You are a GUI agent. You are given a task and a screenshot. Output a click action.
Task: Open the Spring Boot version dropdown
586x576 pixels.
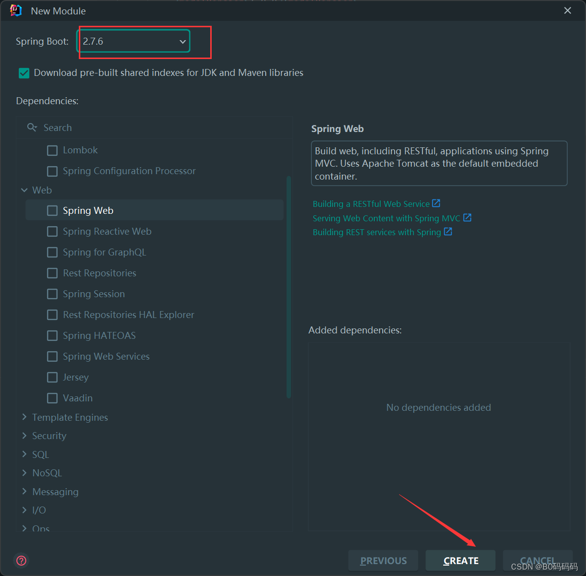[133, 41]
